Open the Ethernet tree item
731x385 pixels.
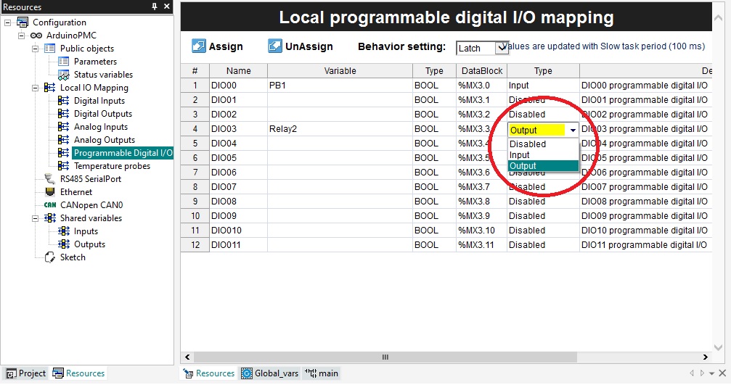click(x=76, y=192)
